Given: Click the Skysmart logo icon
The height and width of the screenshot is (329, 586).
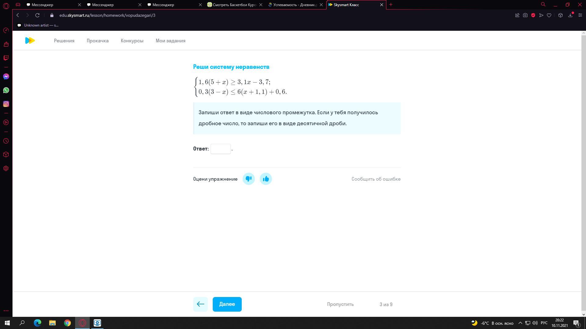Looking at the screenshot, I should coord(30,41).
